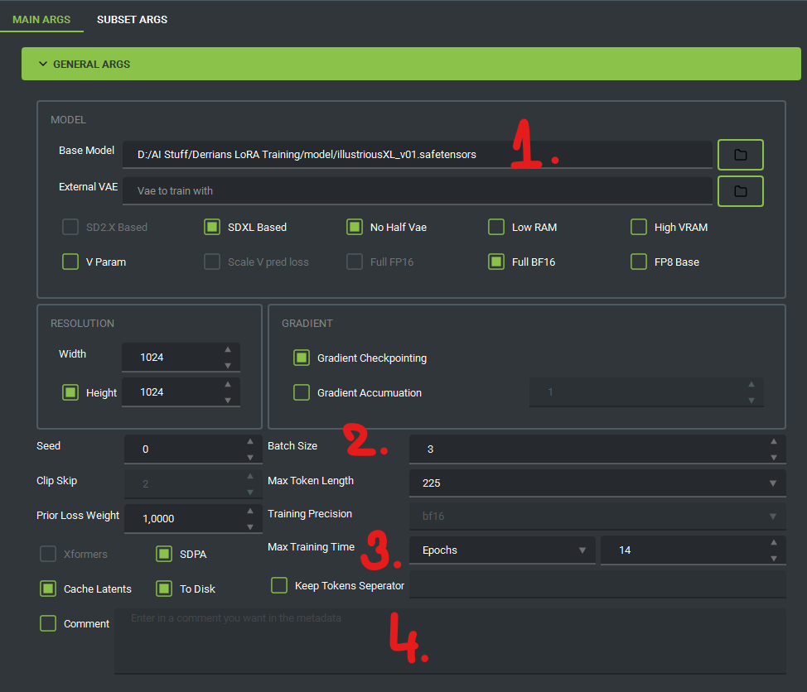Toggle the To Disk checkbox
The height and width of the screenshot is (692, 807).
pos(164,589)
